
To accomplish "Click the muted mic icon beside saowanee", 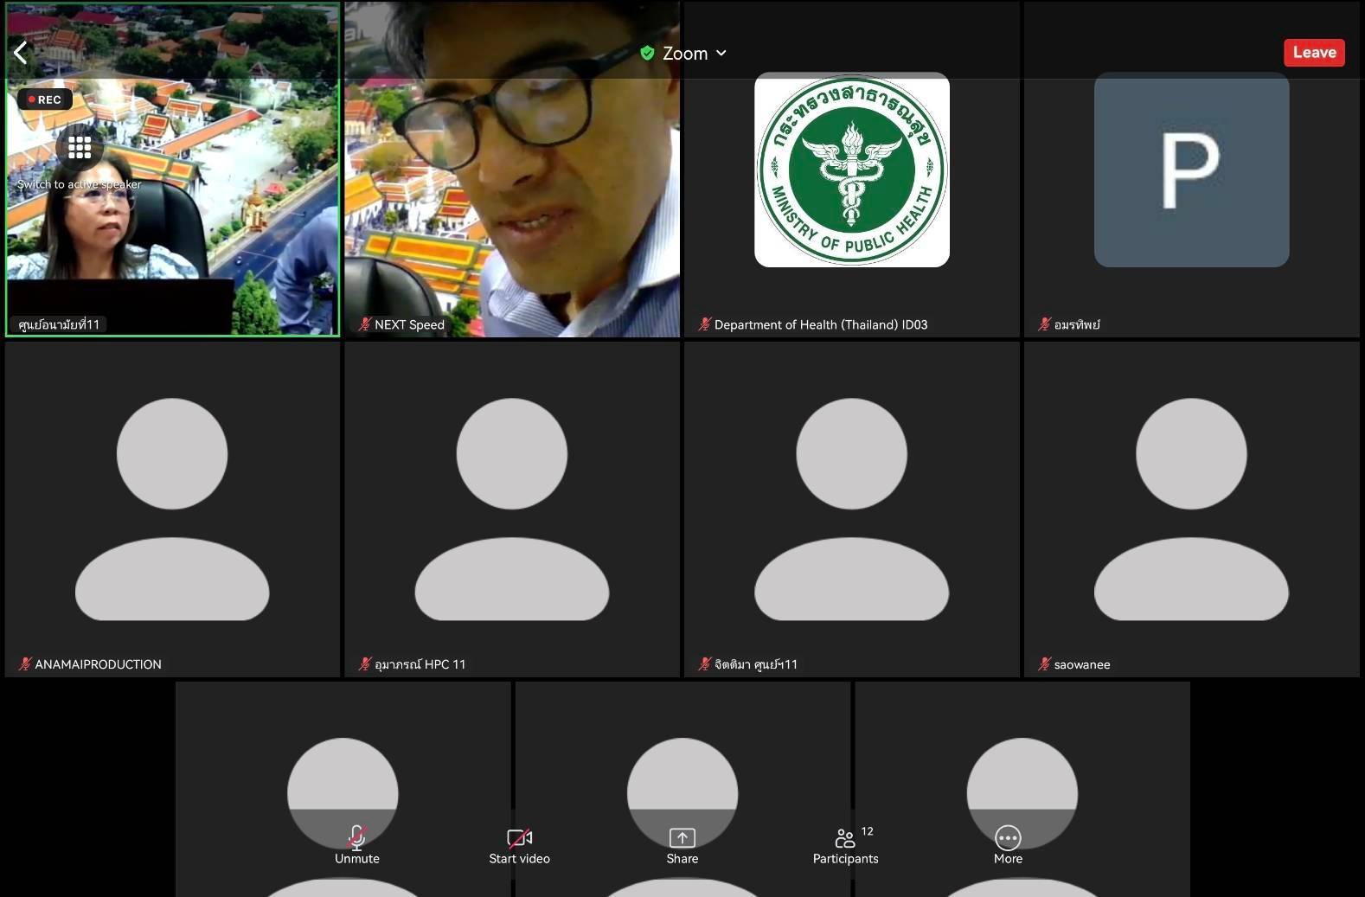I will point(1045,664).
